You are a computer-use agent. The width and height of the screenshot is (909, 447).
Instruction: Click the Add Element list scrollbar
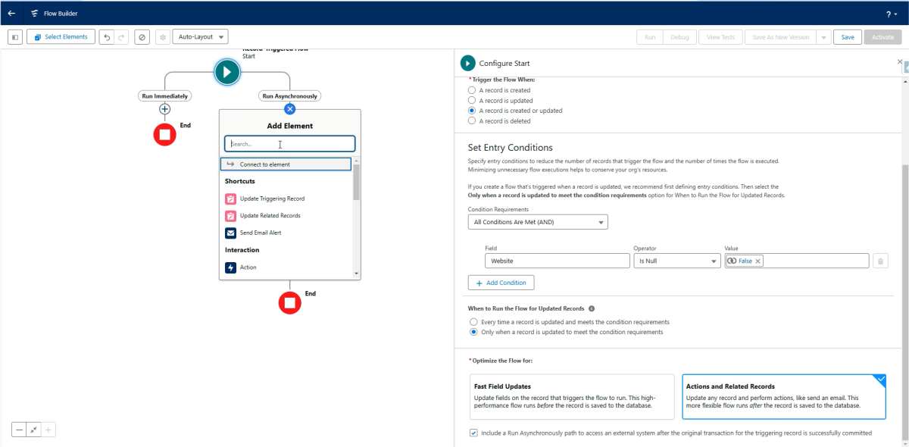point(356,182)
